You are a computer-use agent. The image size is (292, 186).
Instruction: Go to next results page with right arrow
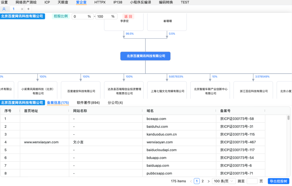pyautogui.click(x=208, y=181)
